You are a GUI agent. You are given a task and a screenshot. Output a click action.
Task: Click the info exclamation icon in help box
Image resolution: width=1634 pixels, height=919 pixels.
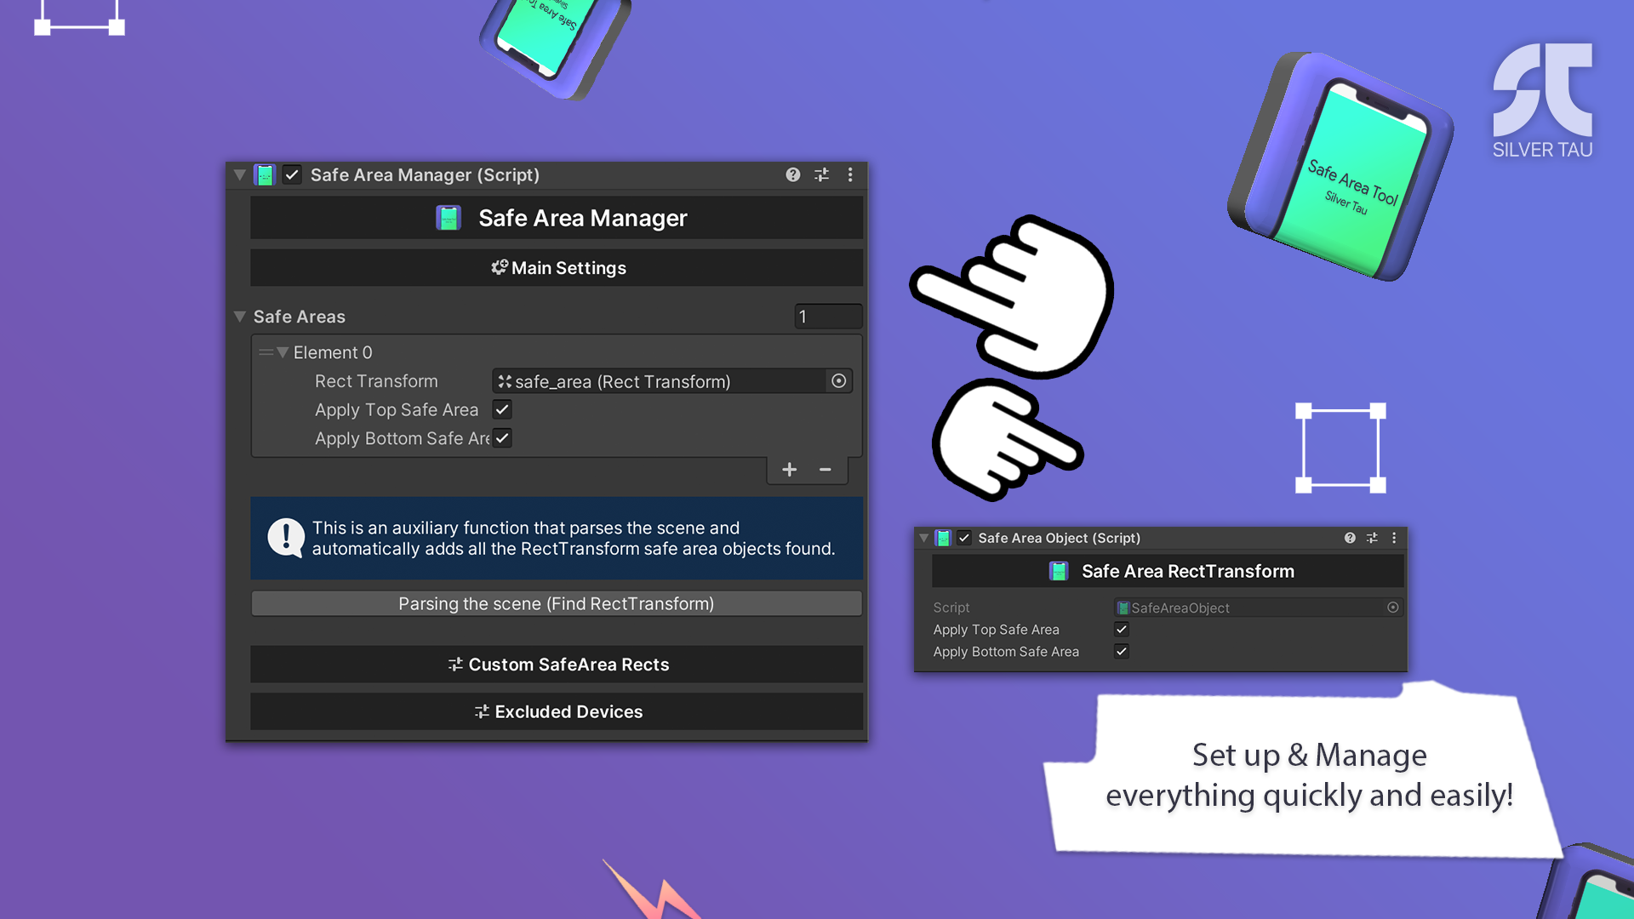[x=286, y=538]
